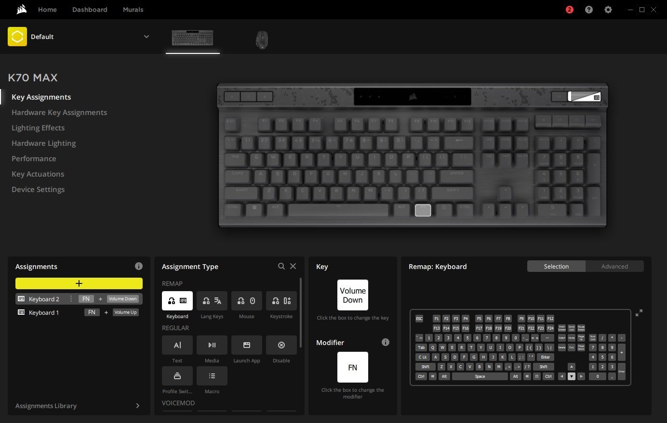This screenshot has height=423, width=667.
Task: Add a new assignment with plus button
Action: click(79, 283)
